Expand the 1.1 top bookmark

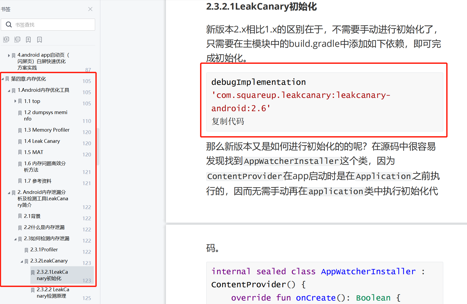tap(15, 101)
